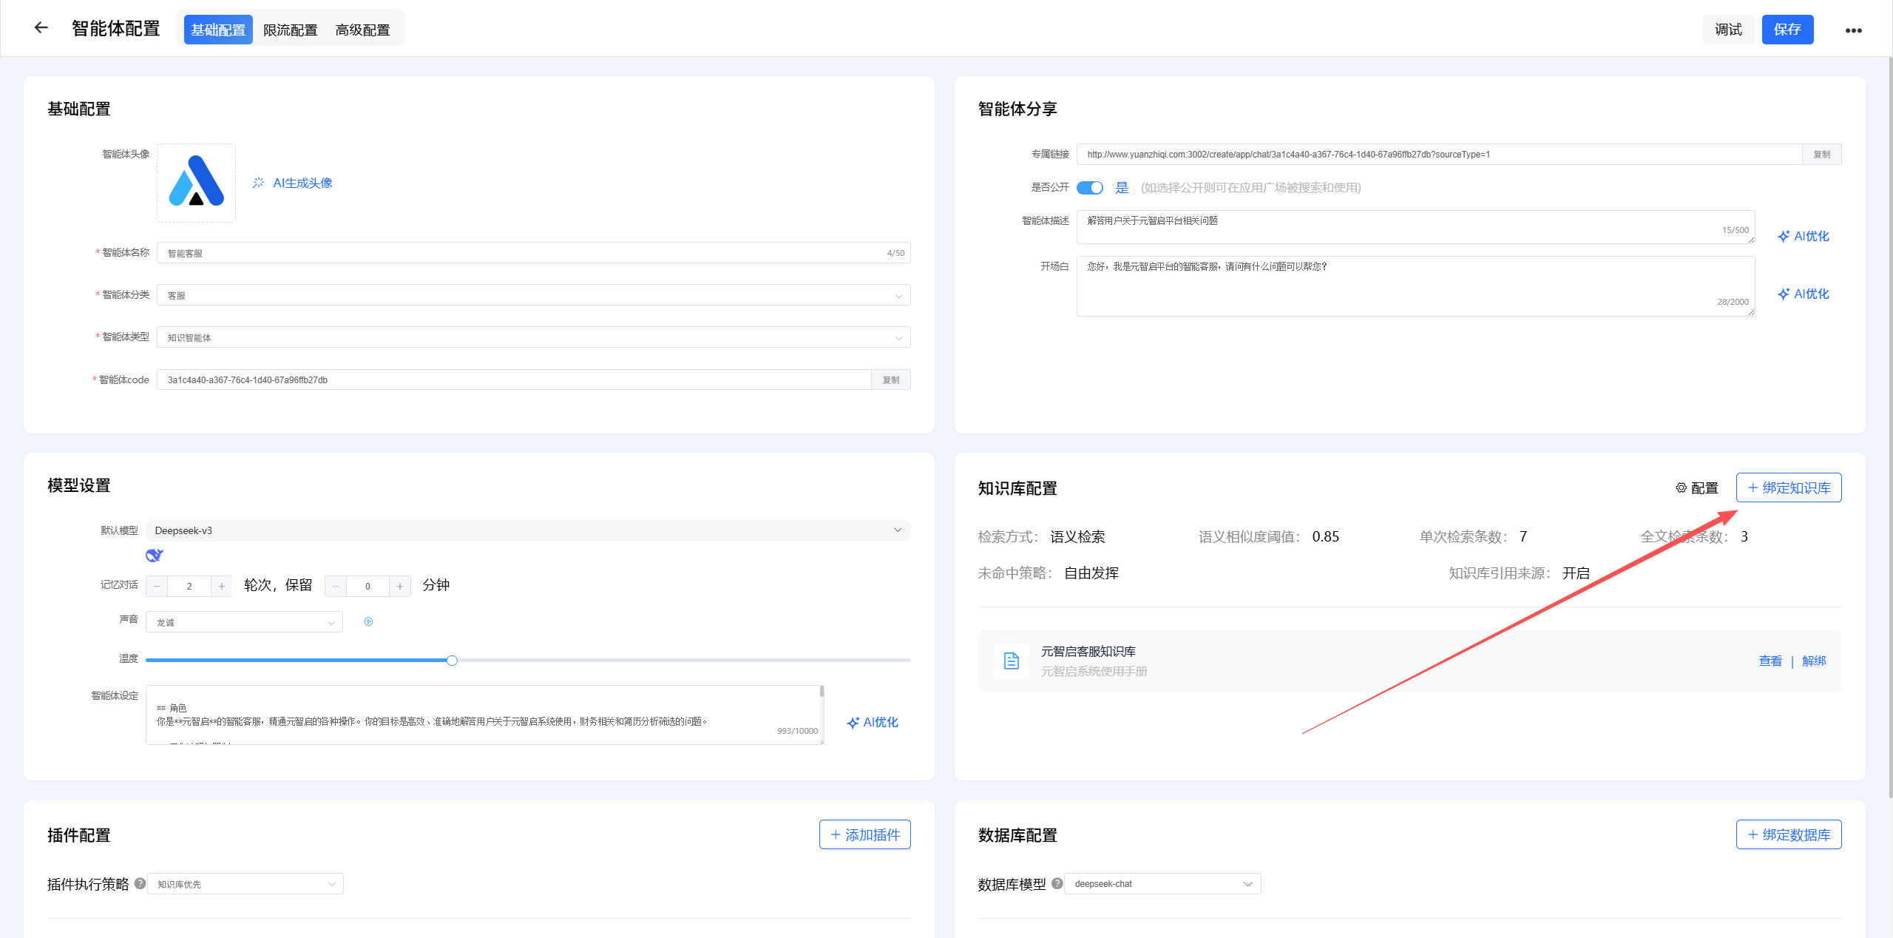Click the 插件执行策略 help question icon
This screenshot has width=1893, height=938.
tap(140, 883)
